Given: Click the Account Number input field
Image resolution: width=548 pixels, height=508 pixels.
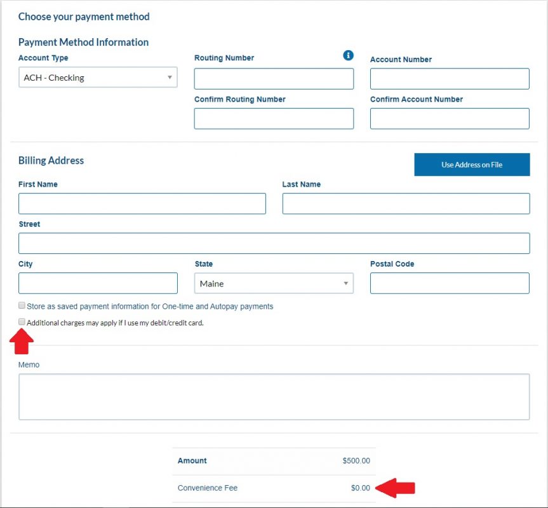Looking at the screenshot, I should click(x=449, y=78).
